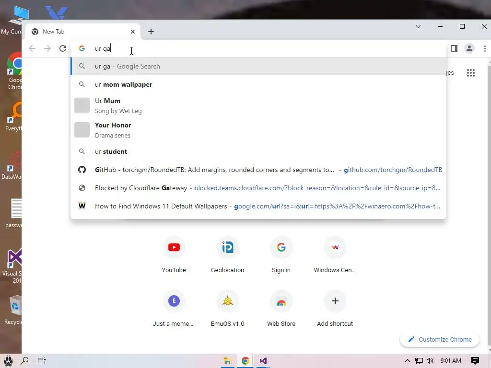Click the address bar input
The image size is (491, 368).
258,48
